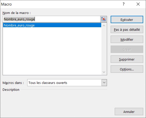
Task: Click the Tous les classeurs ouverts combo box
Action: click(x=67, y=83)
